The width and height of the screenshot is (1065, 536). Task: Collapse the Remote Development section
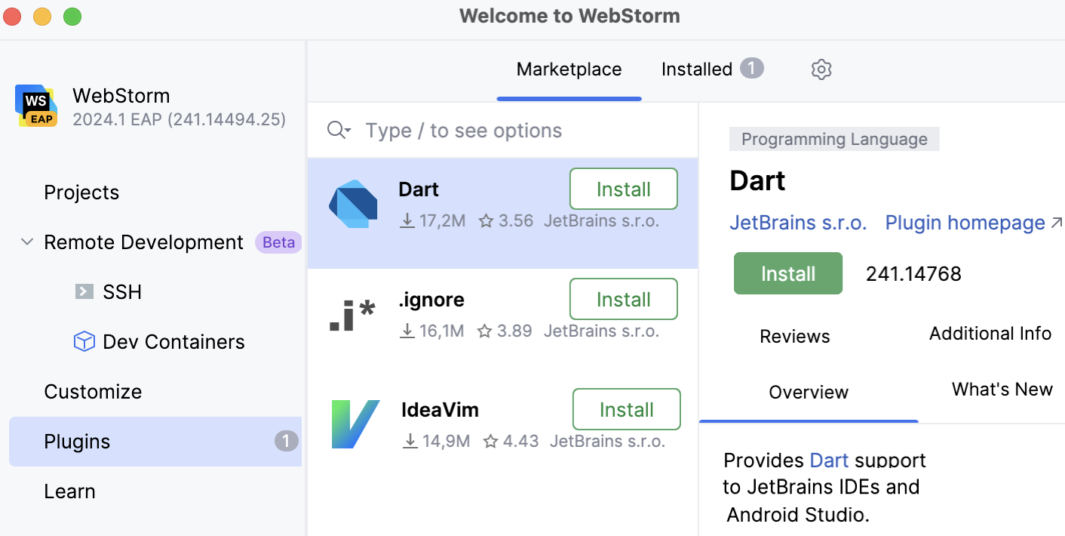click(26, 242)
